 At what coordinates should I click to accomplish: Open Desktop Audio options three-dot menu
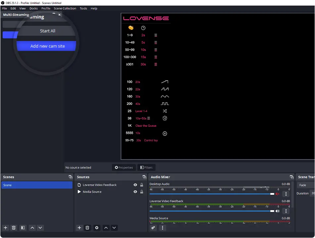[286, 194]
